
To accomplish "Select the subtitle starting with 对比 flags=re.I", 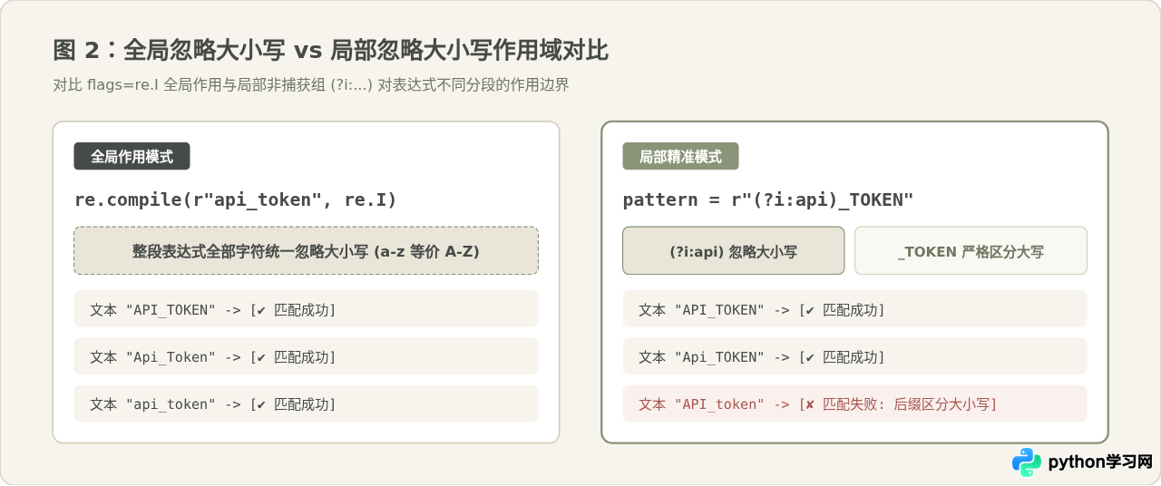I will [x=311, y=85].
